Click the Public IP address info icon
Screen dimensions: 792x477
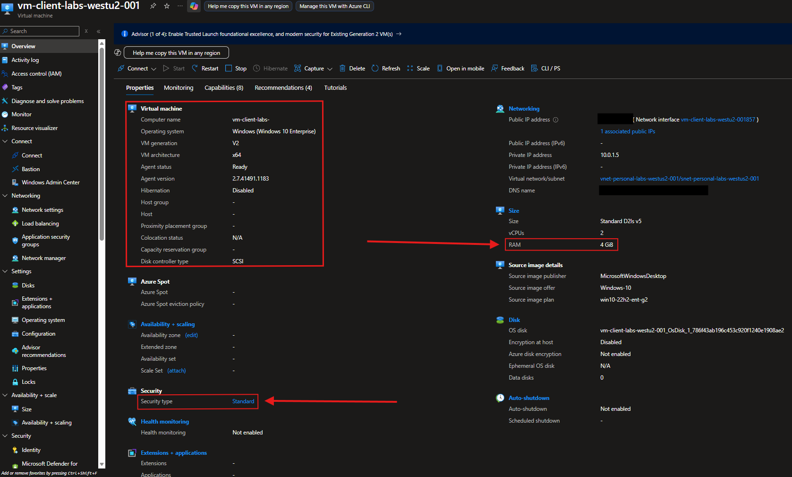556,120
